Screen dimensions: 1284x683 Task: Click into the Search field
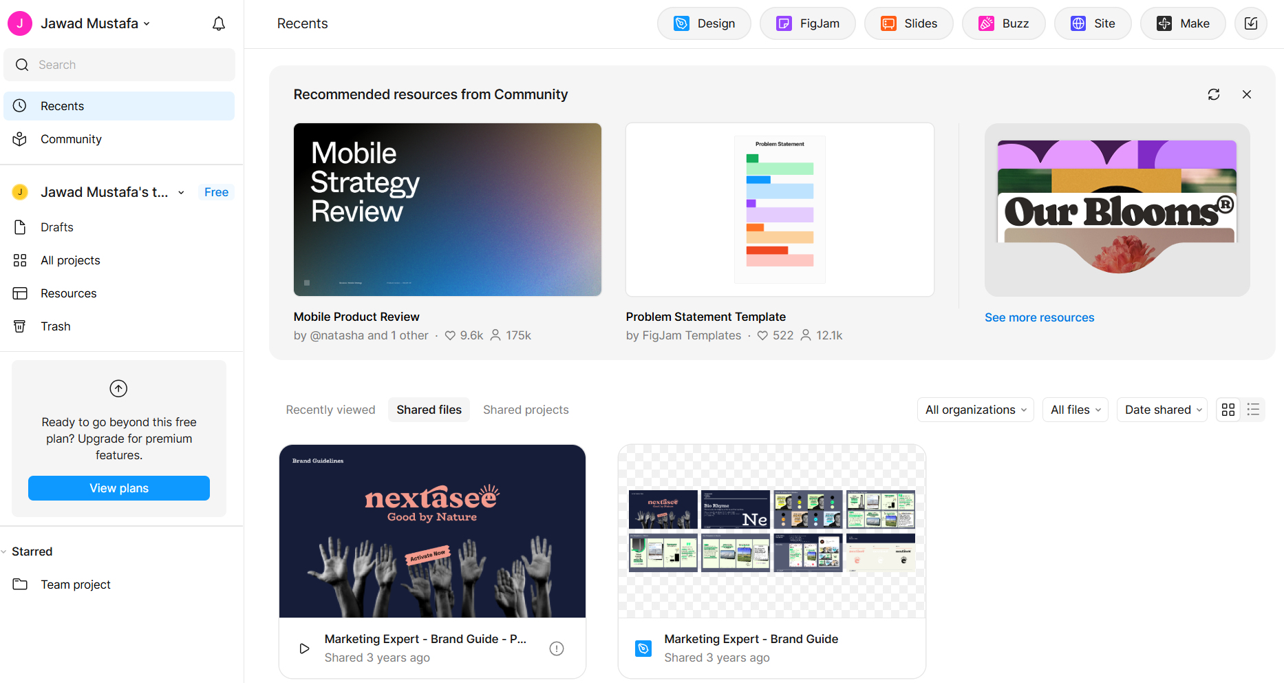pyautogui.click(x=119, y=65)
